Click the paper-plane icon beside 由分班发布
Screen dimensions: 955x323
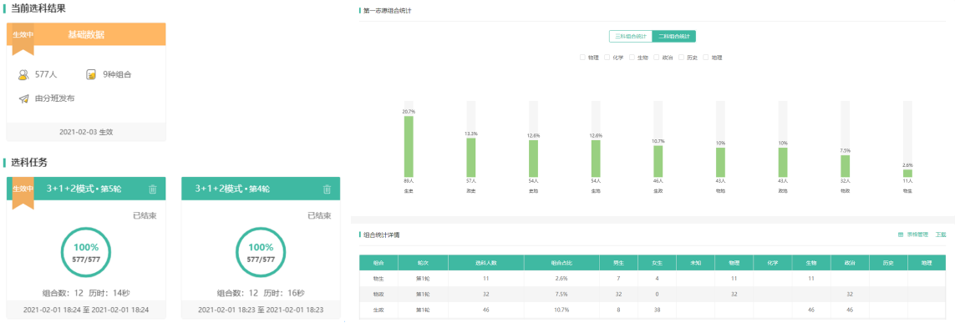coord(23,98)
